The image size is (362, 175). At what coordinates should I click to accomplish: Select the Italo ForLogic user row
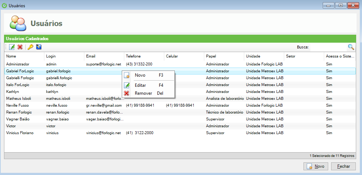coord(180,85)
